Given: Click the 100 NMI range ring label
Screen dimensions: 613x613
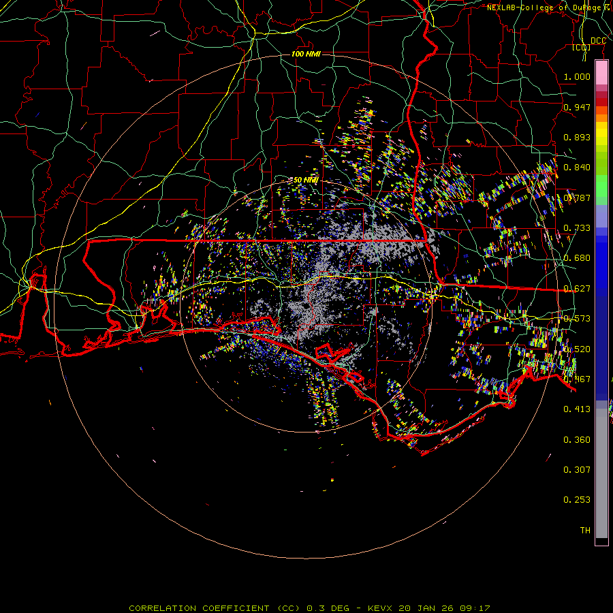Looking at the screenshot, I should pyautogui.click(x=306, y=54).
